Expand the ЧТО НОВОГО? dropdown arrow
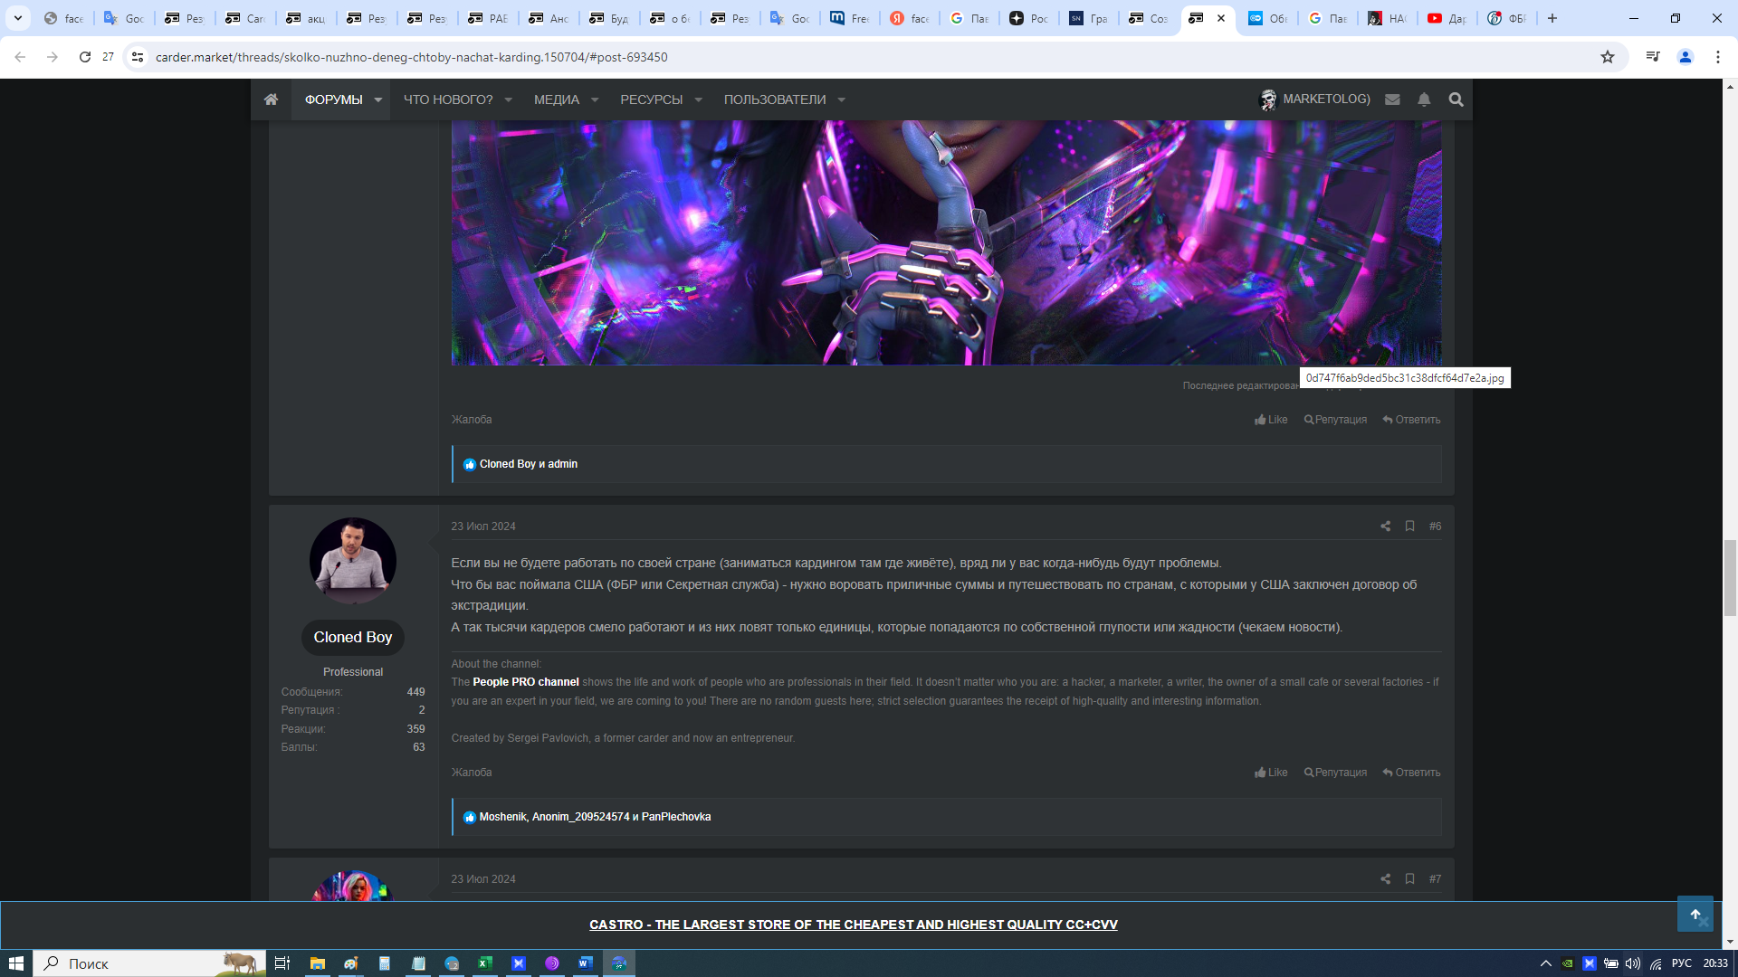This screenshot has width=1738, height=977. click(x=509, y=100)
